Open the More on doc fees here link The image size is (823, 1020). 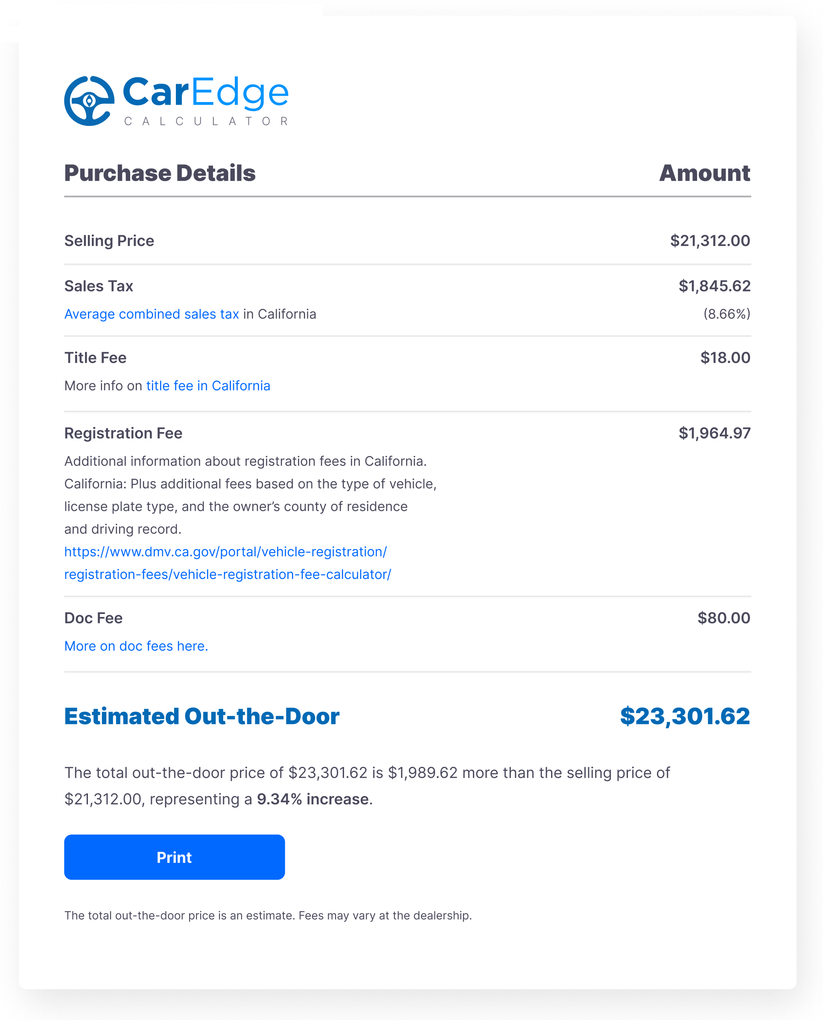click(x=136, y=646)
